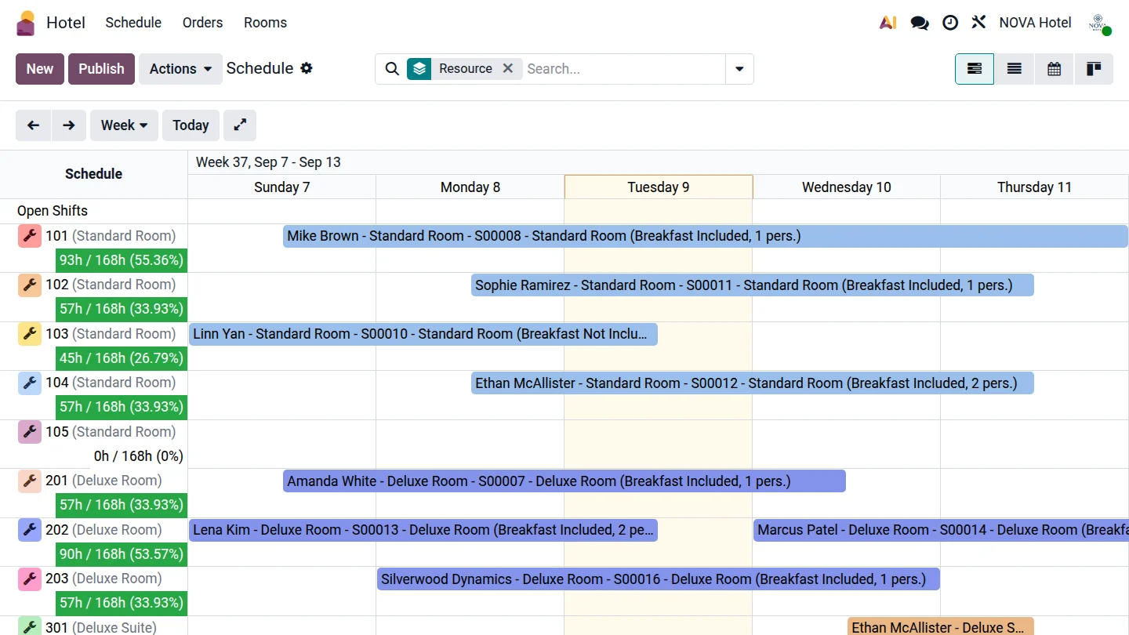Open the developer tools icon
The width and height of the screenshot is (1129, 635).
(978, 23)
